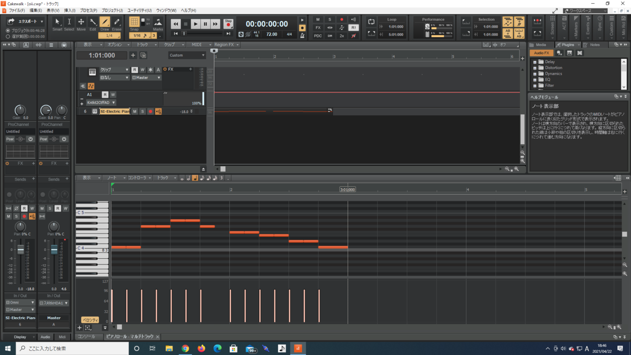
Task: Open the ファイル(F) menu
Action: (x=16, y=11)
